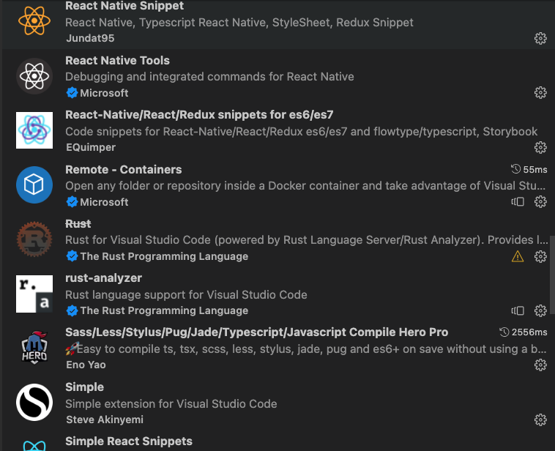This screenshot has height=451, width=555.
Task: Click the EQuimper snippets extension logo
Action: [x=34, y=130]
